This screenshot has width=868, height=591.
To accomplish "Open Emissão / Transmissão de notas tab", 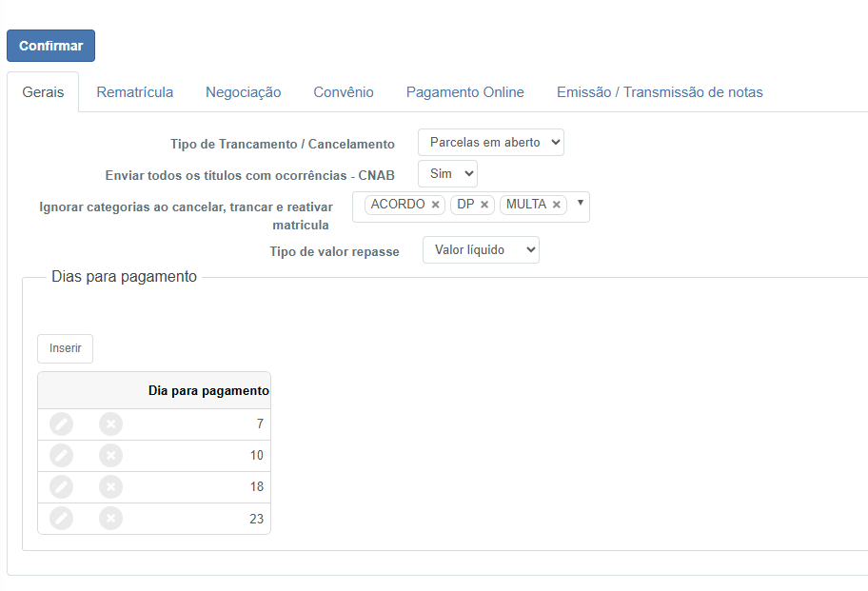I will click(660, 92).
